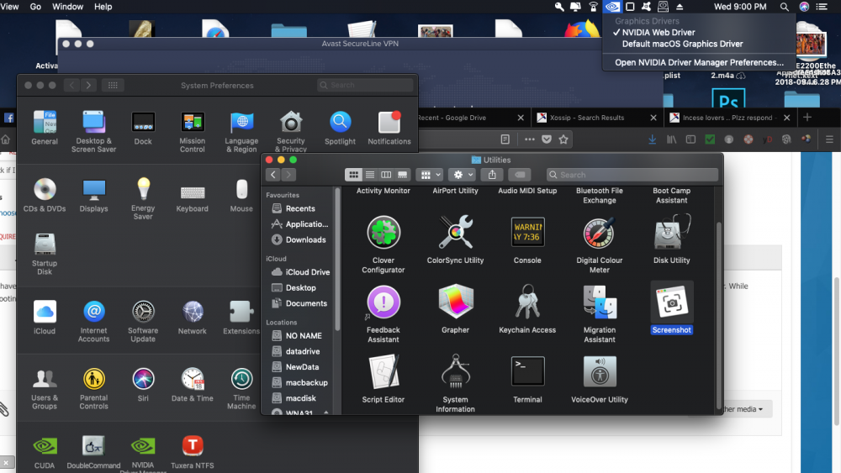The height and width of the screenshot is (473, 841).
Task: Launch the Terminal app
Action: (x=527, y=371)
